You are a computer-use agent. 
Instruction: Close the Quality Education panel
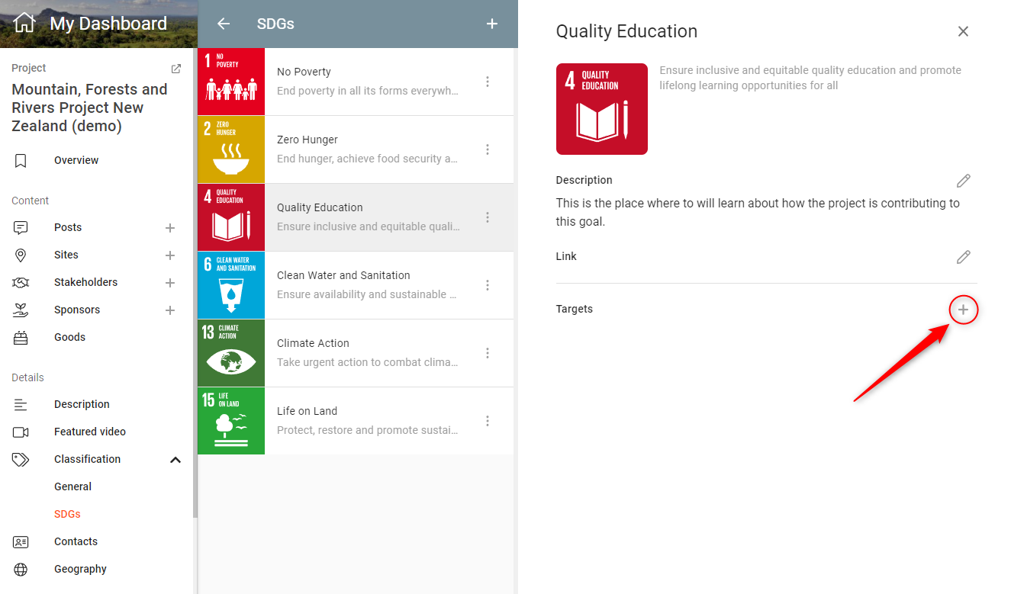tap(963, 31)
